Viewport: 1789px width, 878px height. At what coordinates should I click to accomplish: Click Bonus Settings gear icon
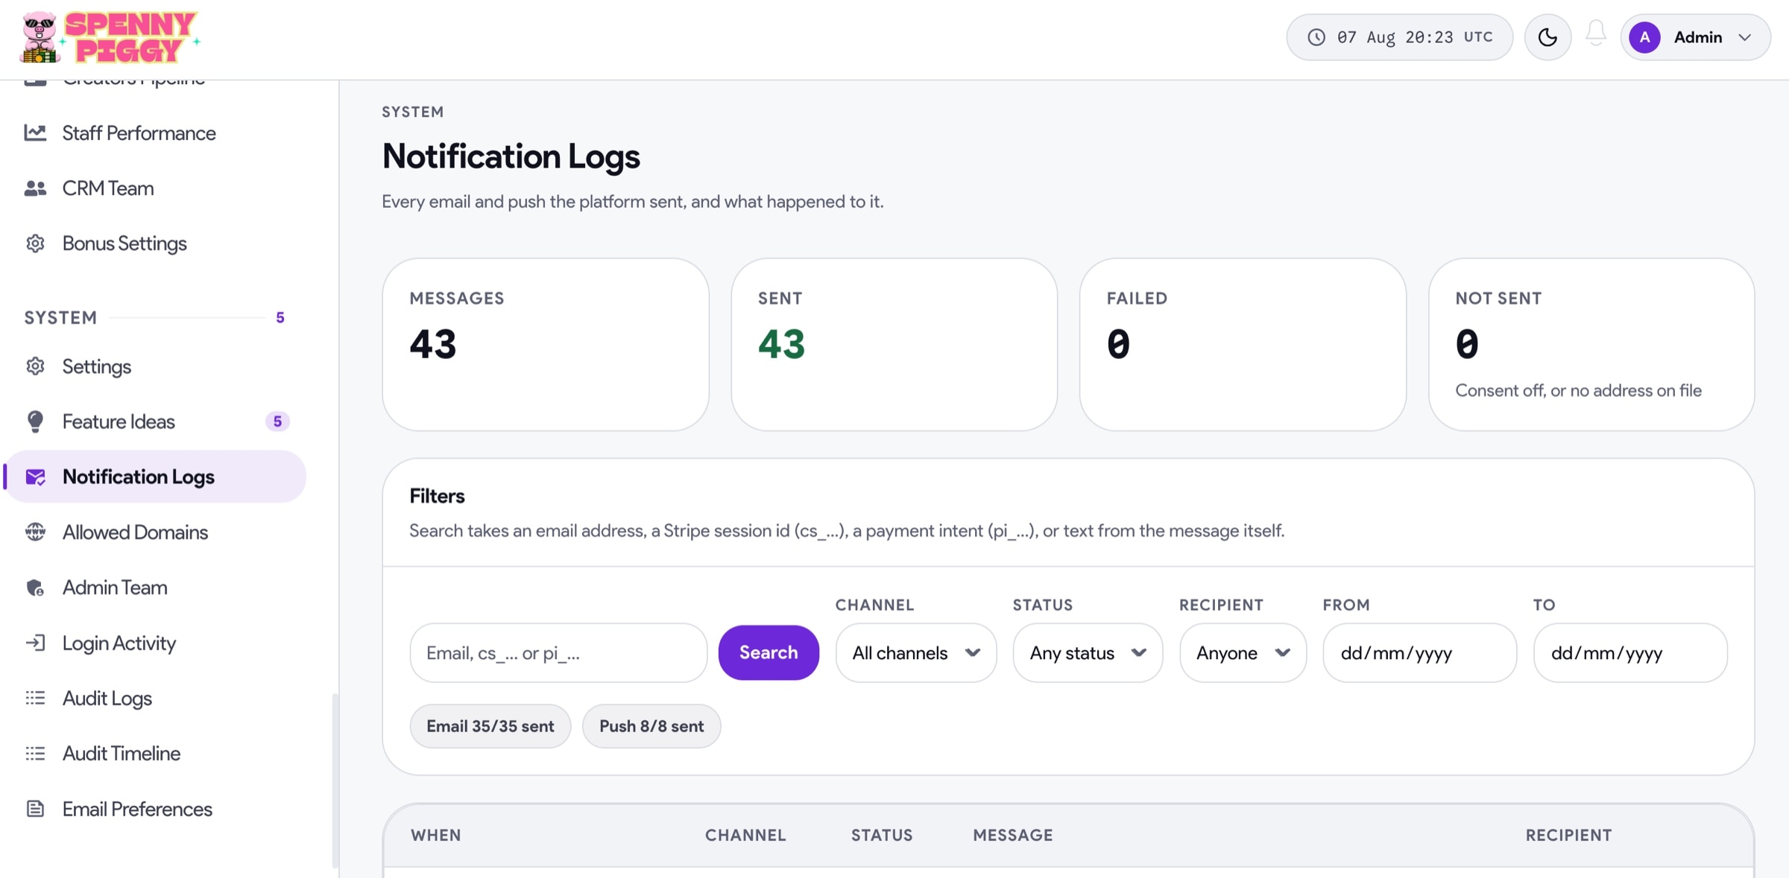point(35,244)
